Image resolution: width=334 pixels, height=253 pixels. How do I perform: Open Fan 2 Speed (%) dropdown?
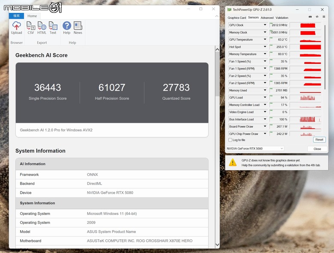(265, 76)
